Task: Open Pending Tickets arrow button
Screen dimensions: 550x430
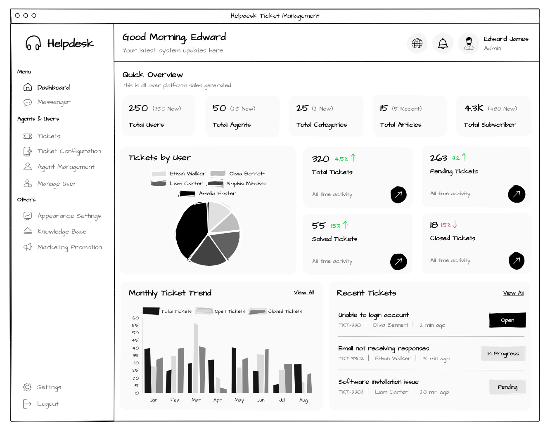Action: click(517, 194)
